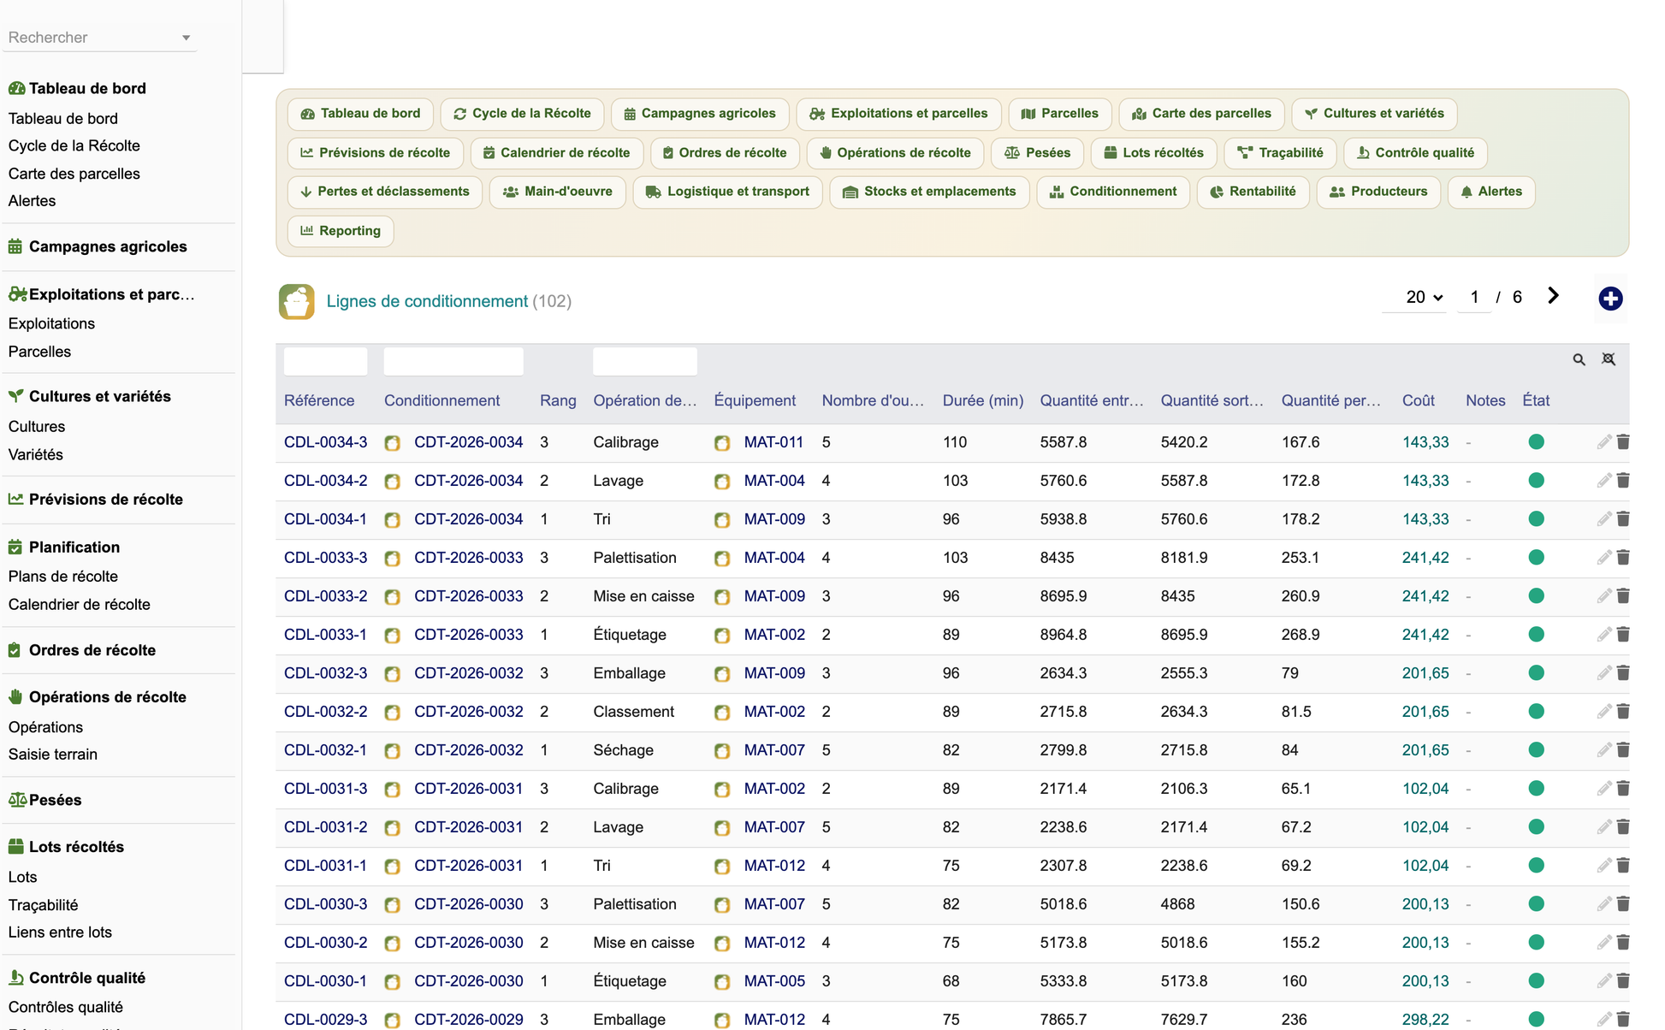1665x1030 pixels.
Task: Open the Producteurs tab
Action: point(1378,192)
